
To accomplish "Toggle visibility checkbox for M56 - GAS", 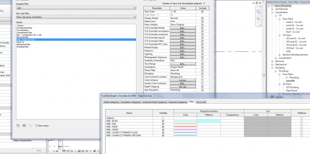I will pos(163,124).
